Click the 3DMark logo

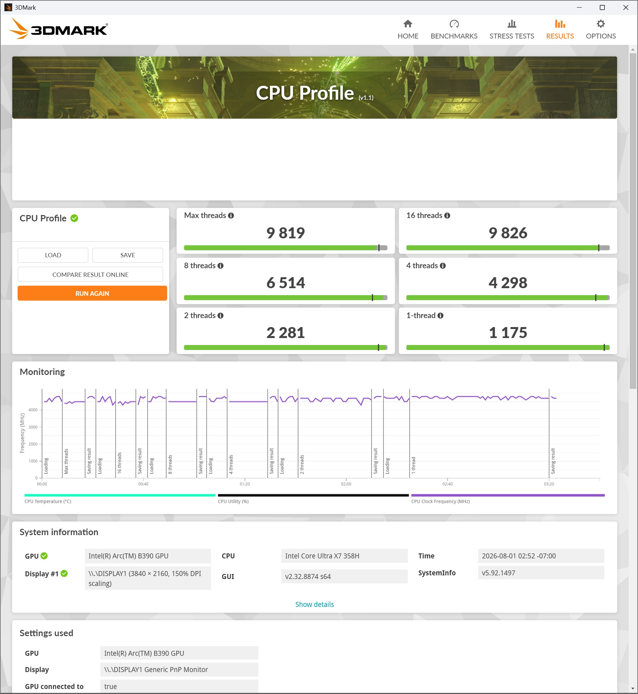(58, 29)
